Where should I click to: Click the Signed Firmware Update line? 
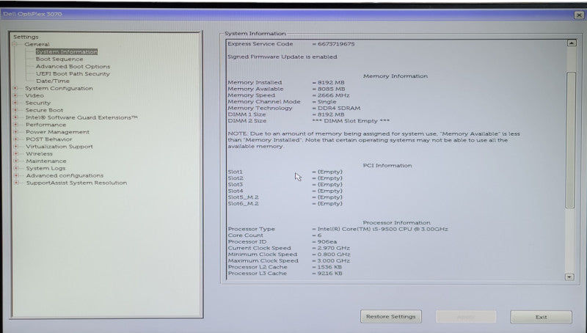(282, 57)
